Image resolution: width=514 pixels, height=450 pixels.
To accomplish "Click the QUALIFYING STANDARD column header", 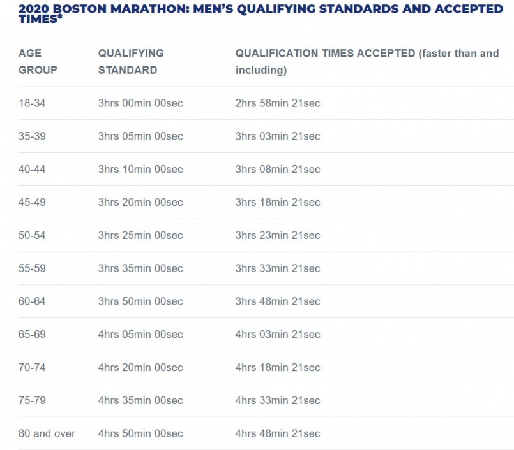I will click(131, 62).
